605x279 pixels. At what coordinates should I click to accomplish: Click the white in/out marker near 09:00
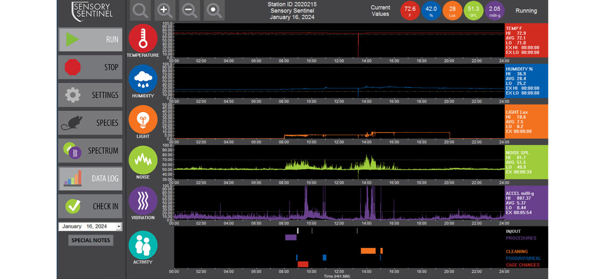298,231
